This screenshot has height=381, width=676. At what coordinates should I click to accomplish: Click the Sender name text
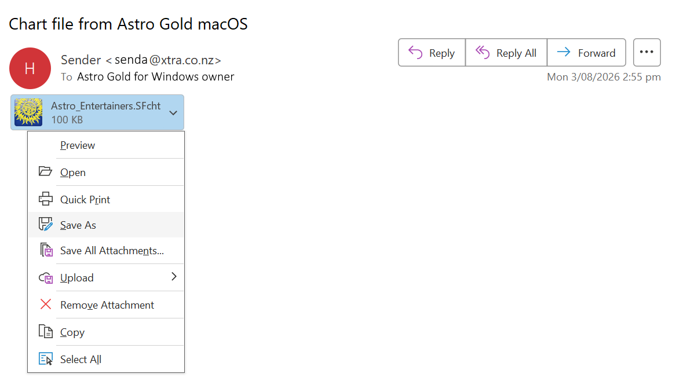click(81, 60)
